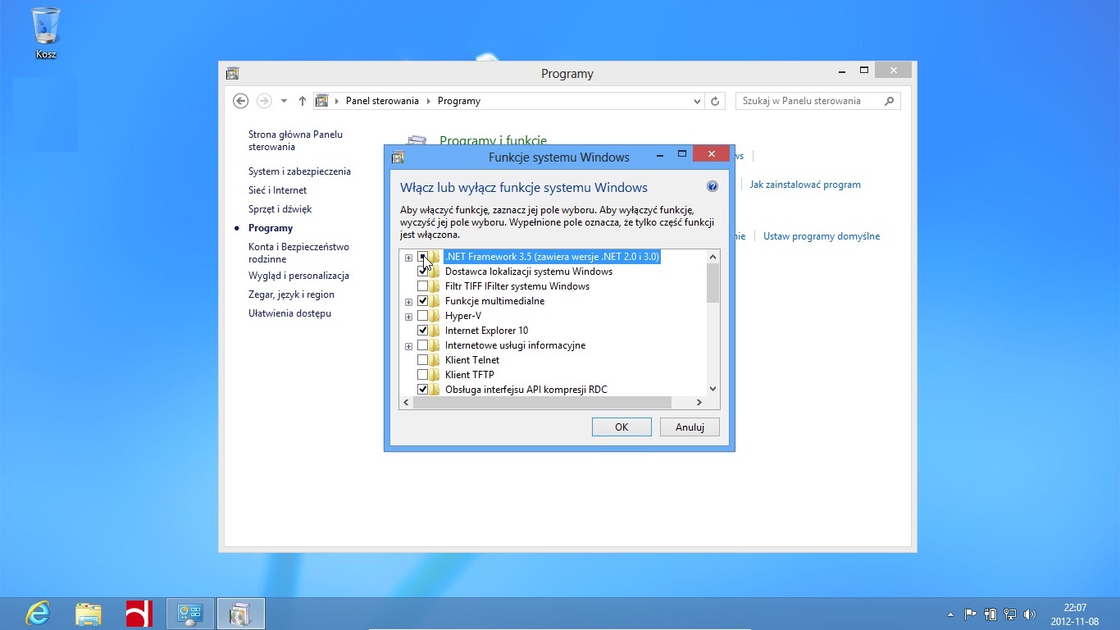Click the scroll right arrow in features list
The height and width of the screenshot is (630, 1120).
pyautogui.click(x=699, y=403)
